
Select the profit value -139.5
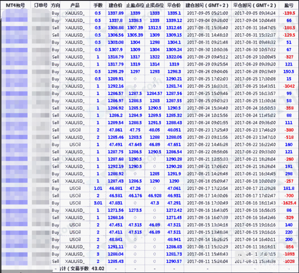289,13
